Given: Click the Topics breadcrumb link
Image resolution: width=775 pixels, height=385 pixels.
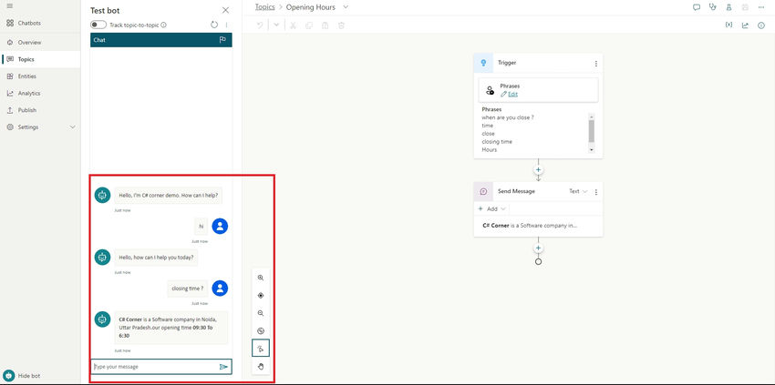Looking at the screenshot, I should pyautogui.click(x=265, y=7).
